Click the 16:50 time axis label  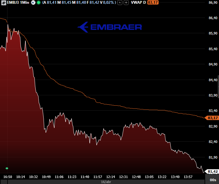click(8, 177)
